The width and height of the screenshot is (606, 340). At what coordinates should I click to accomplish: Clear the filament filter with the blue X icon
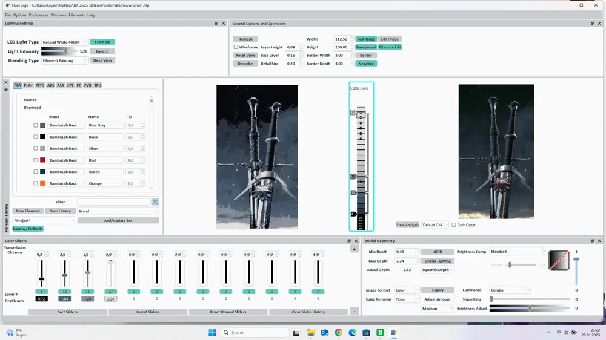(x=155, y=202)
